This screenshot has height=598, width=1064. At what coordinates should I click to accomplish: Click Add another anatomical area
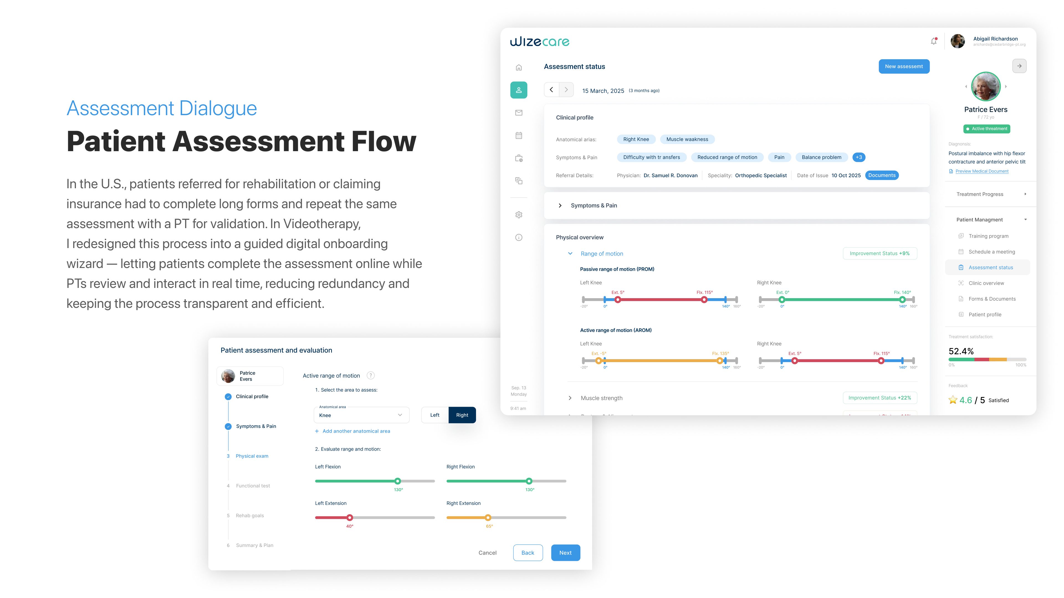pos(352,431)
